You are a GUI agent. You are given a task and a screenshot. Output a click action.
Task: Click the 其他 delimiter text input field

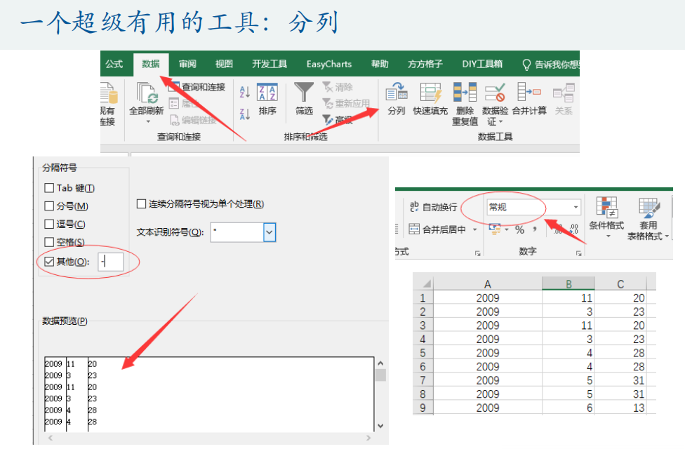111,262
